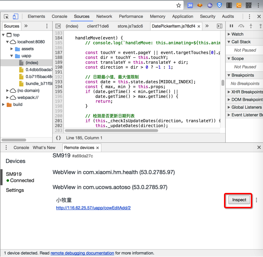Open the drawer three-dot menu

coord(6,148)
